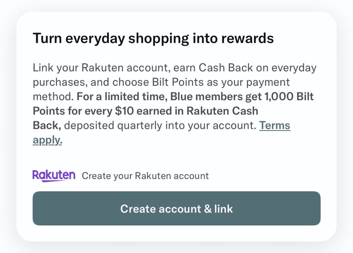Click the 'Create your Rakuten account' label
The width and height of the screenshot is (353, 253).
click(x=145, y=176)
